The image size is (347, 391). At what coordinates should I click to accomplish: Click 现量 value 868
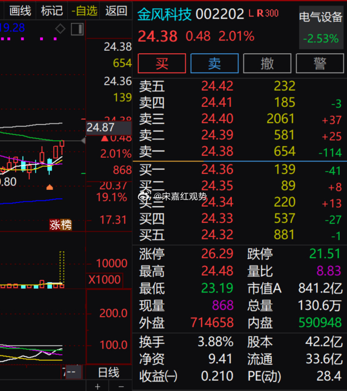coord(223,305)
